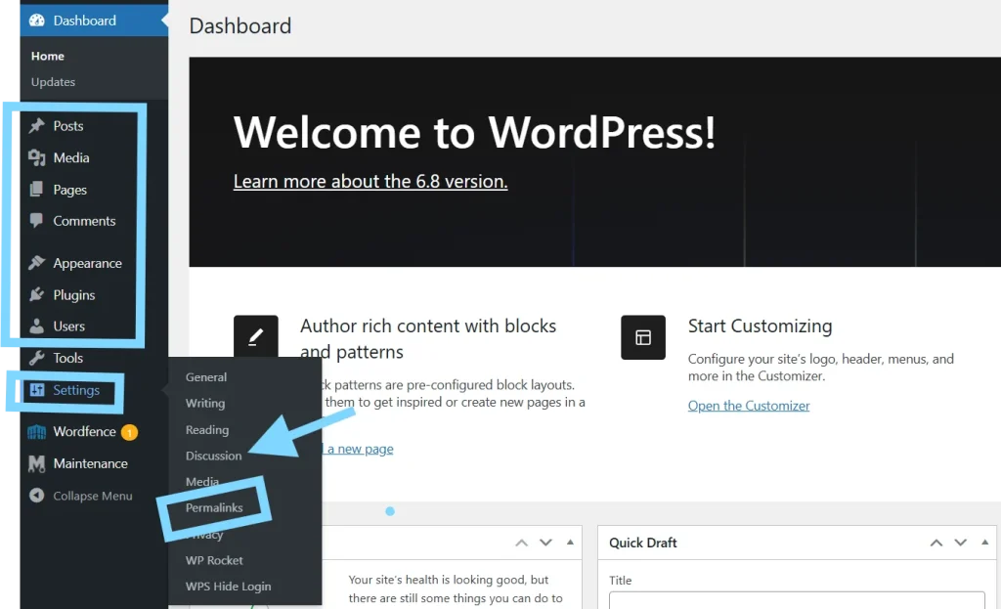Select Discussion from the Settings submenu
This screenshot has height=609, width=1001.
coord(213,456)
